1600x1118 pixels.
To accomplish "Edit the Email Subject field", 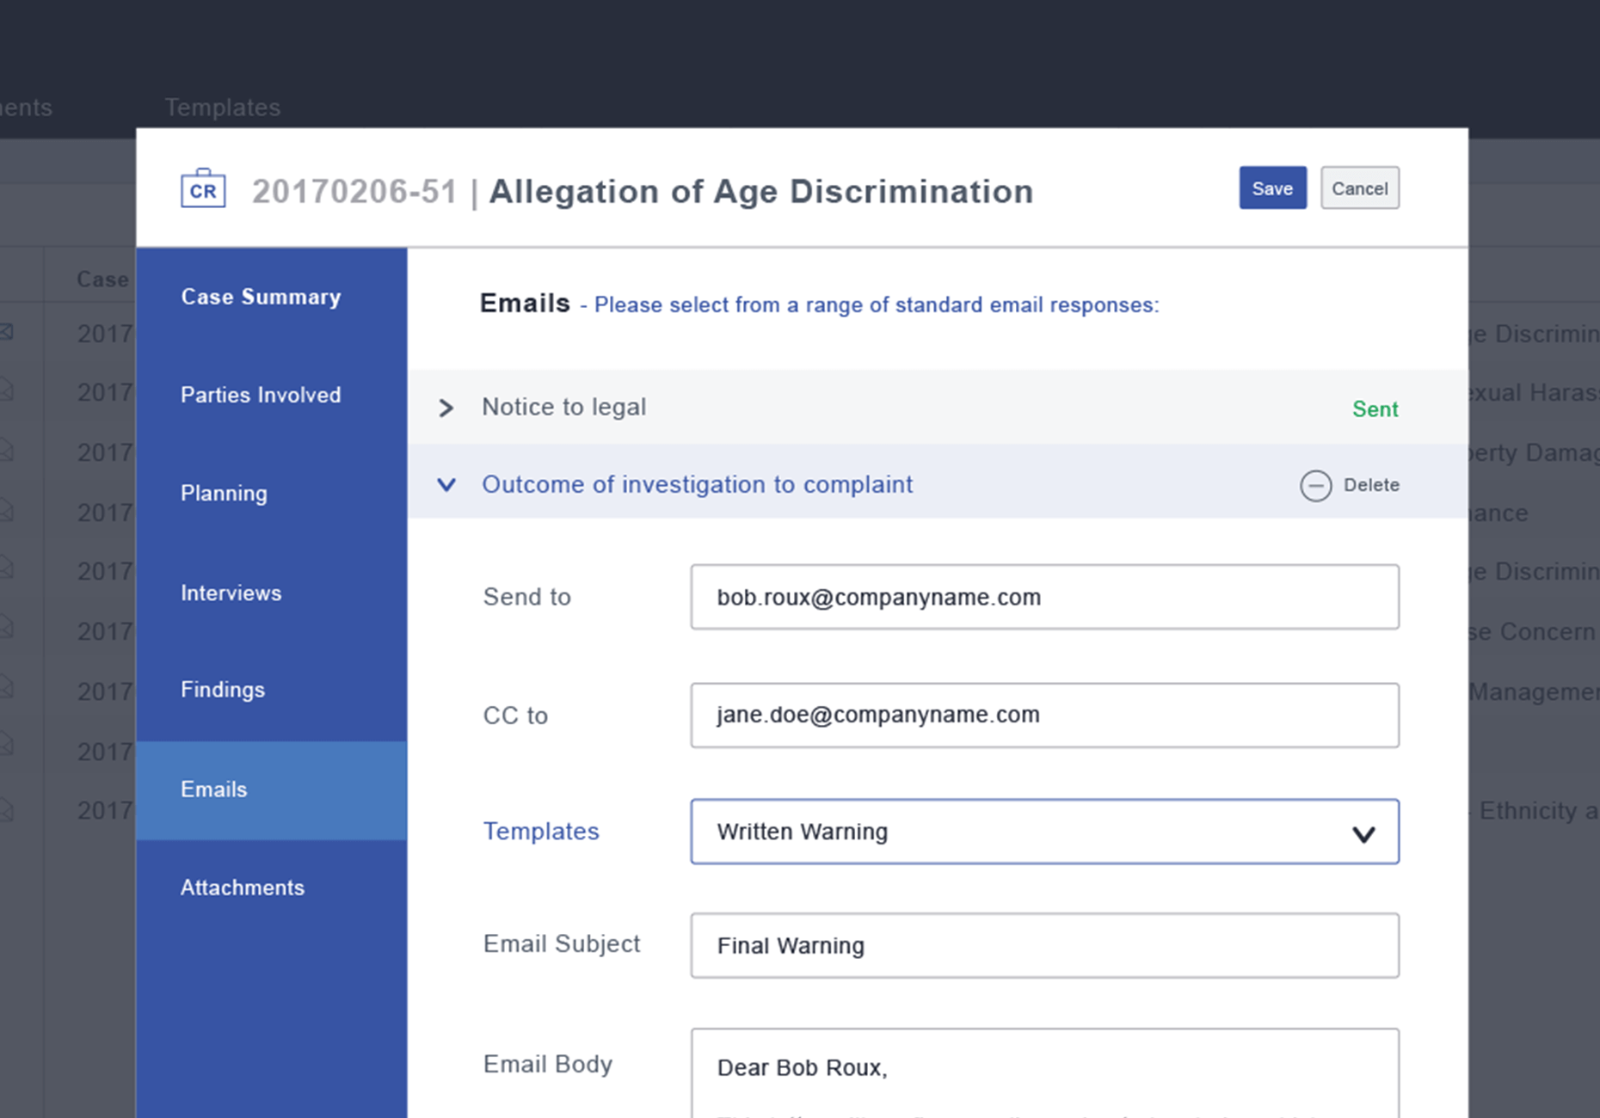I will (1044, 945).
